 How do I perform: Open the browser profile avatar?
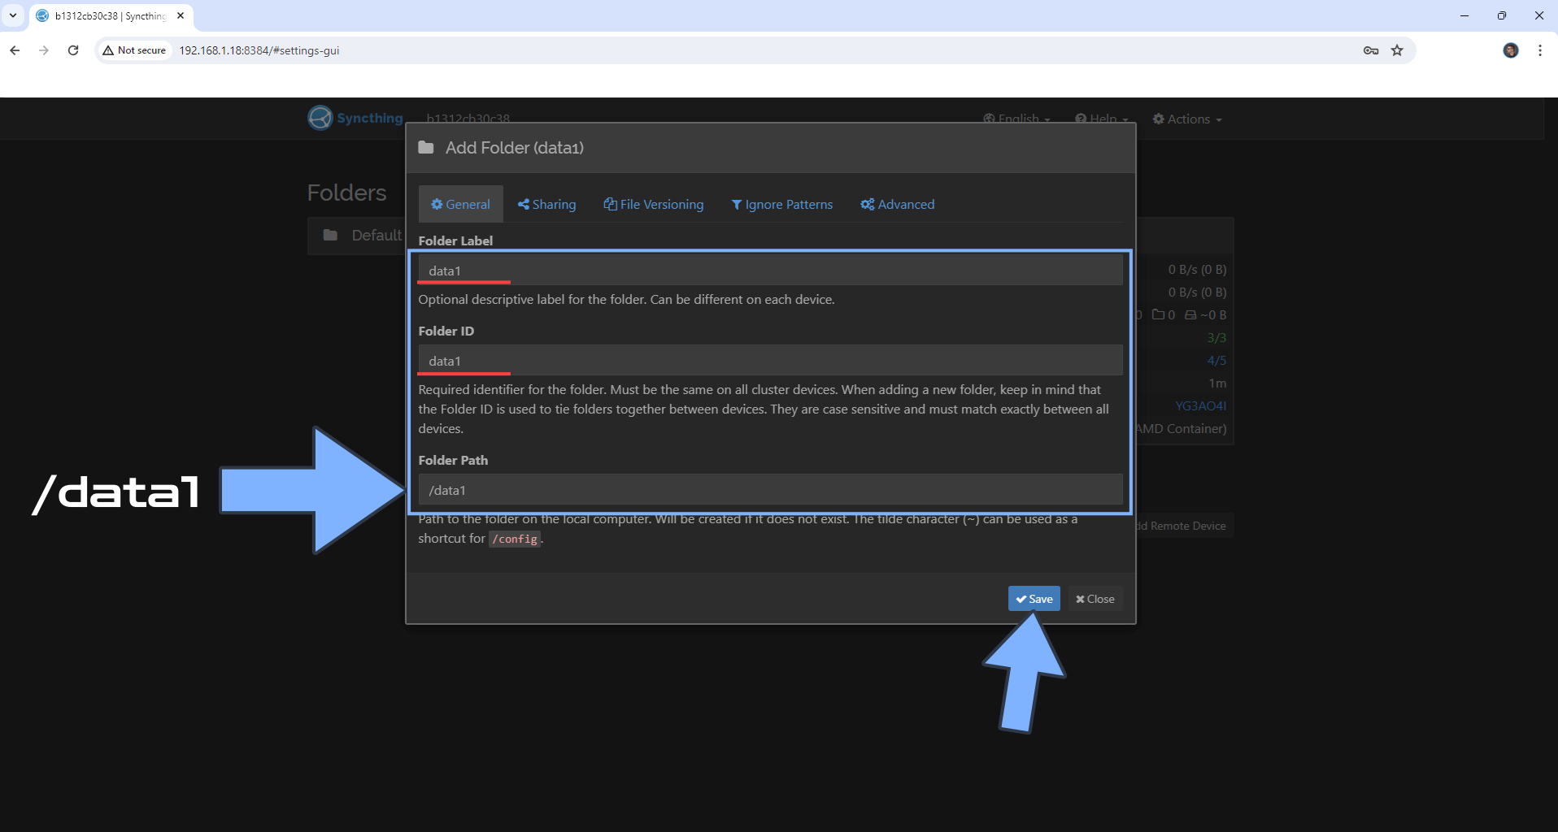(1511, 50)
